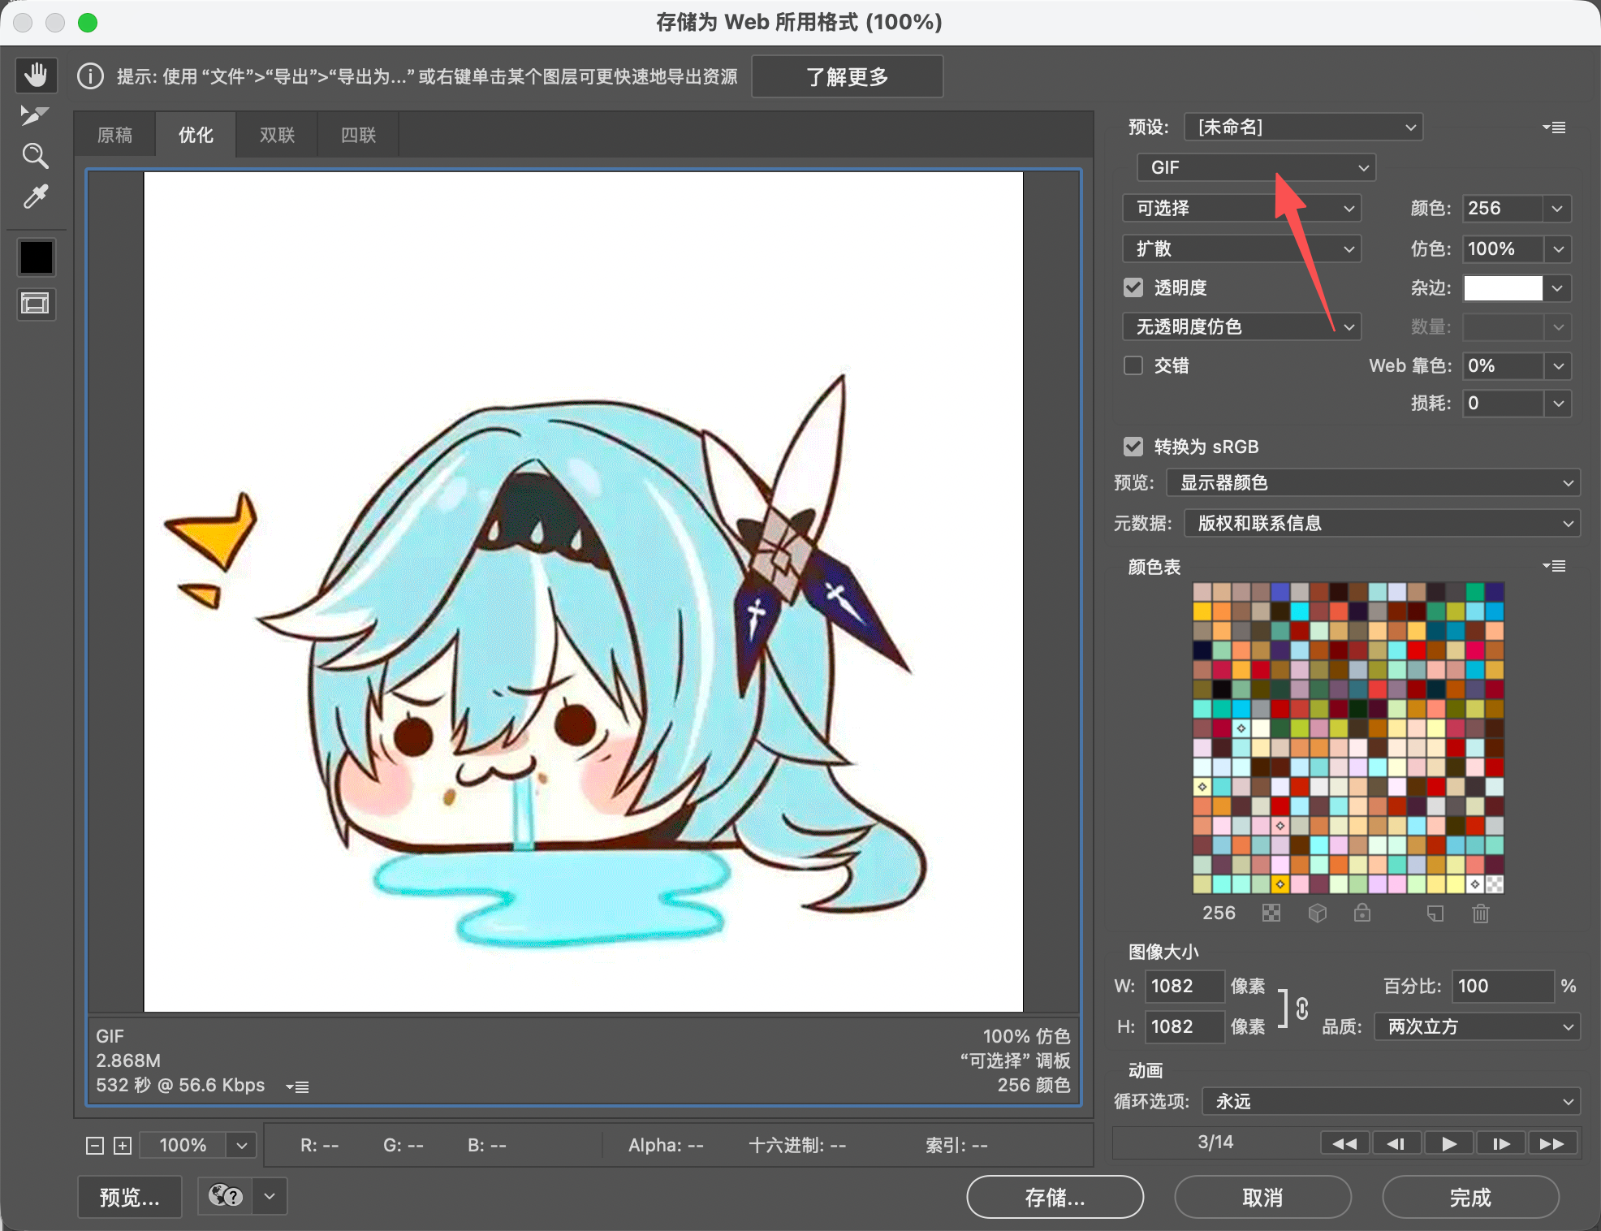This screenshot has width=1601, height=1231.
Task: Click the zoom in plus icon
Action: pos(123,1146)
